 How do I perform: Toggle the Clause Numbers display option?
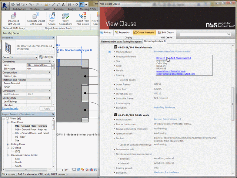coord(144,32)
